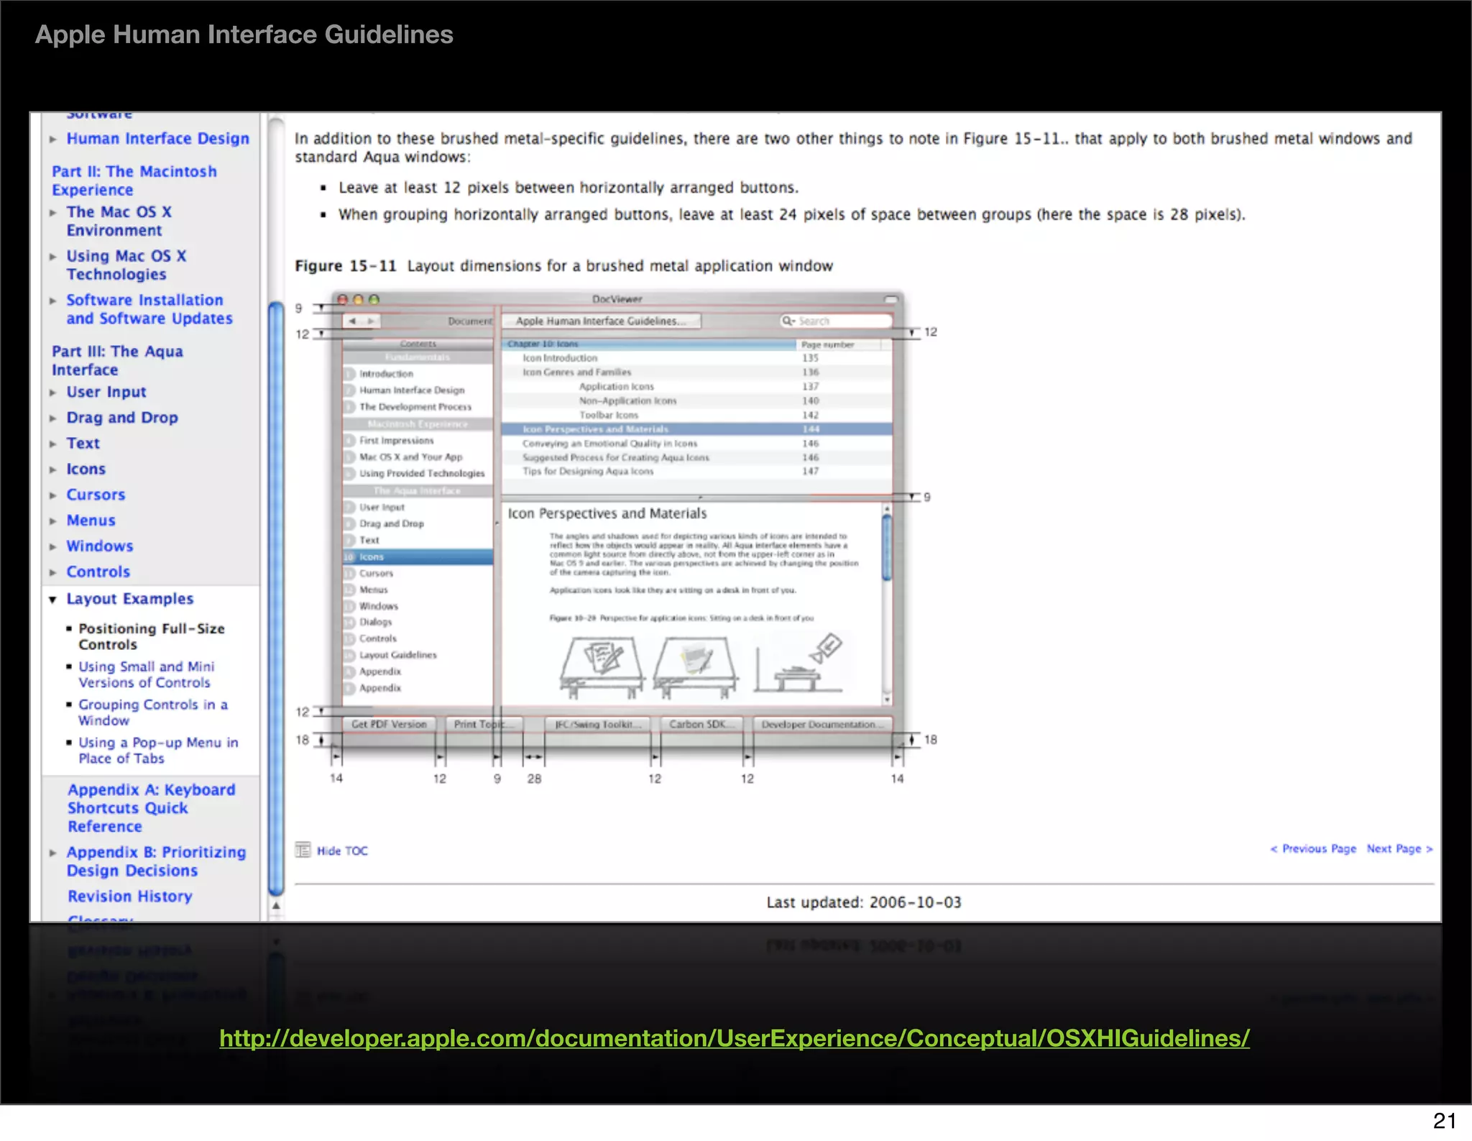The height and width of the screenshot is (1141, 1472).
Task: Open the Revision History link
Action: click(130, 897)
